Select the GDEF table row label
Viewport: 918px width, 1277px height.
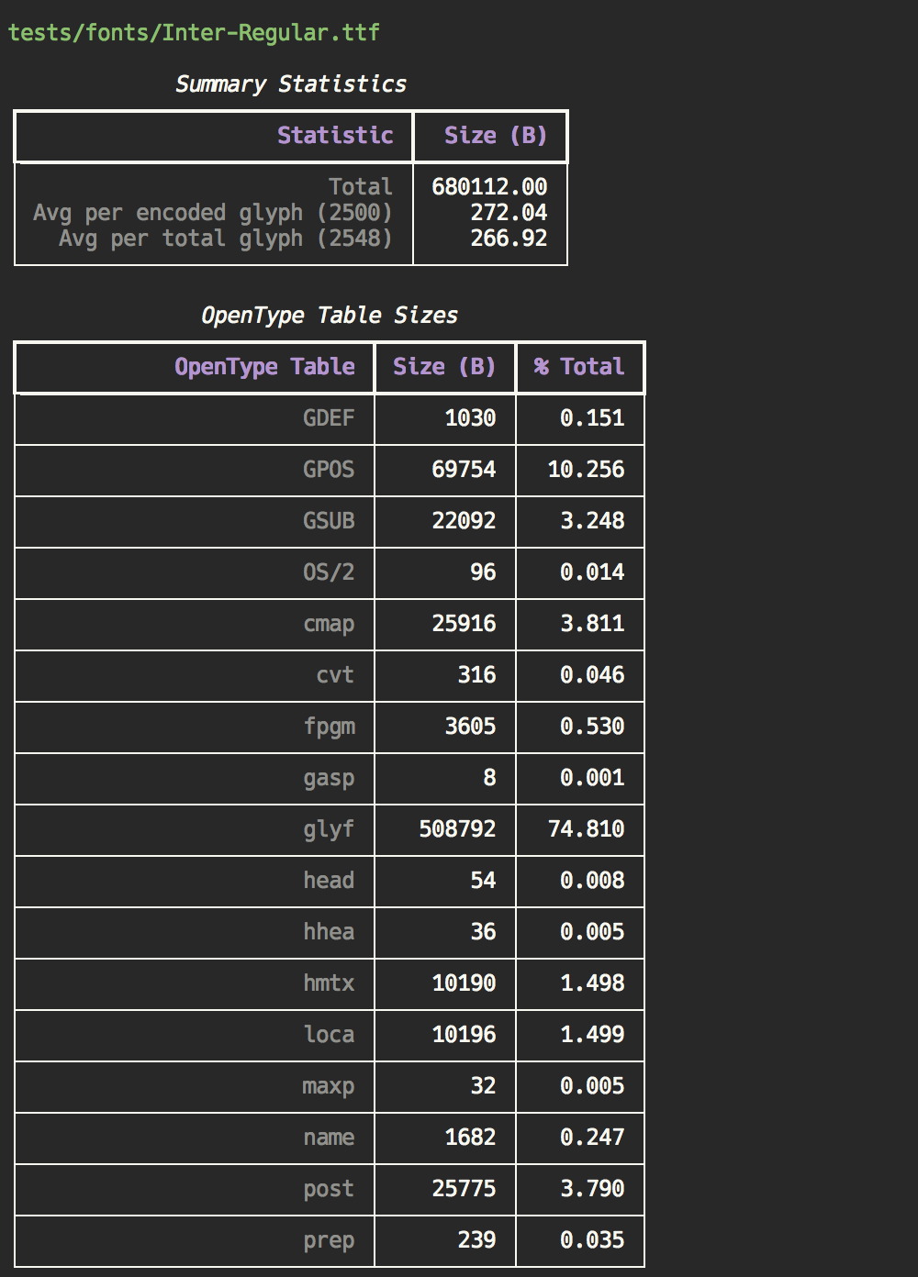[328, 418]
